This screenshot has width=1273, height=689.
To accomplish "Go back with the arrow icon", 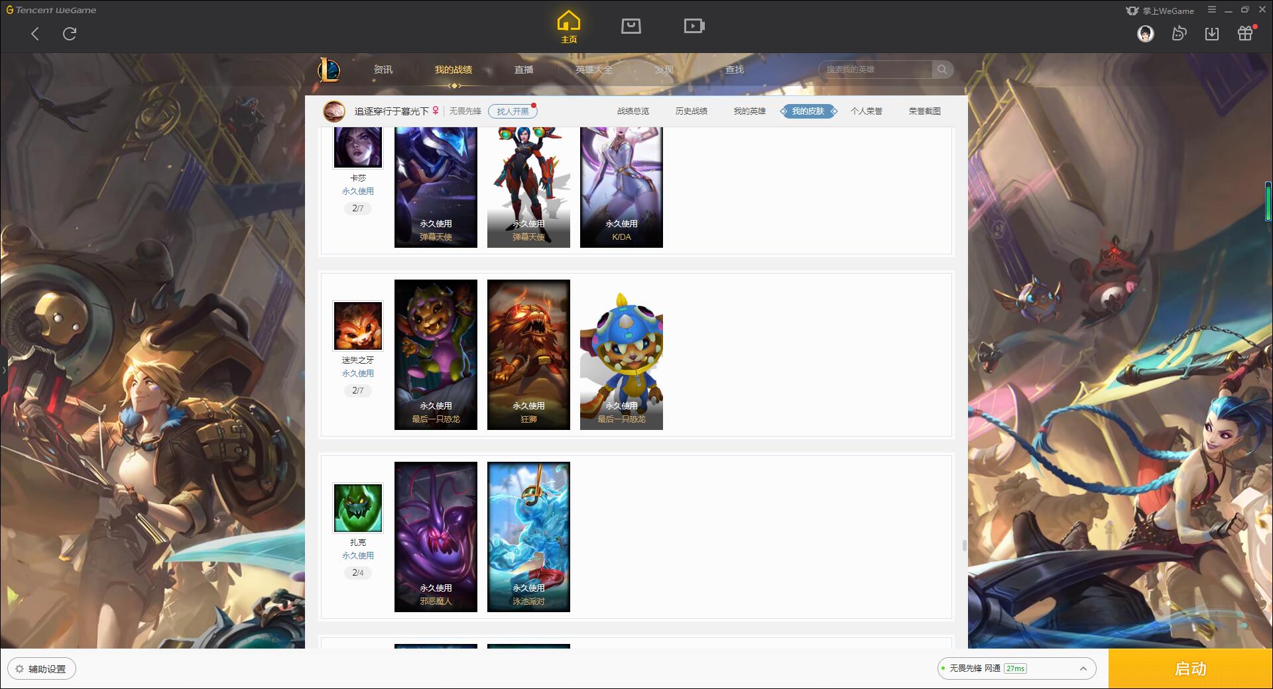I will click(35, 34).
